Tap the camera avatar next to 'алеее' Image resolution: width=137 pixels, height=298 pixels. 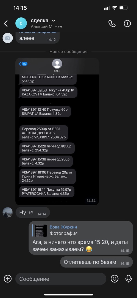pyautogui.click(x=8, y=38)
